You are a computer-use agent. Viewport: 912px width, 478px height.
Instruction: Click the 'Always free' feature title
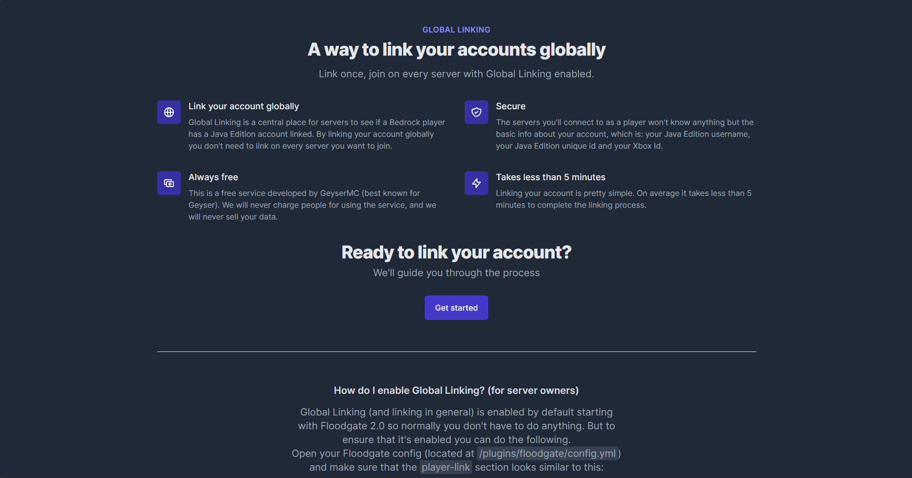pos(213,177)
